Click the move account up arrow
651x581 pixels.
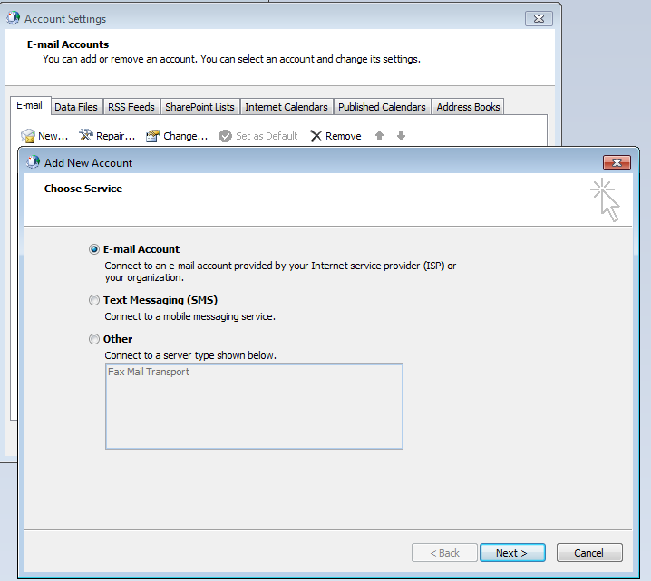click(379, 136)
